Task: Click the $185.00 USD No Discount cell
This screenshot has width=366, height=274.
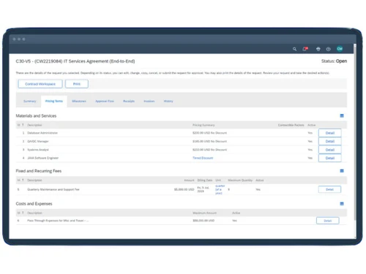Action: (x=209, y=141)
